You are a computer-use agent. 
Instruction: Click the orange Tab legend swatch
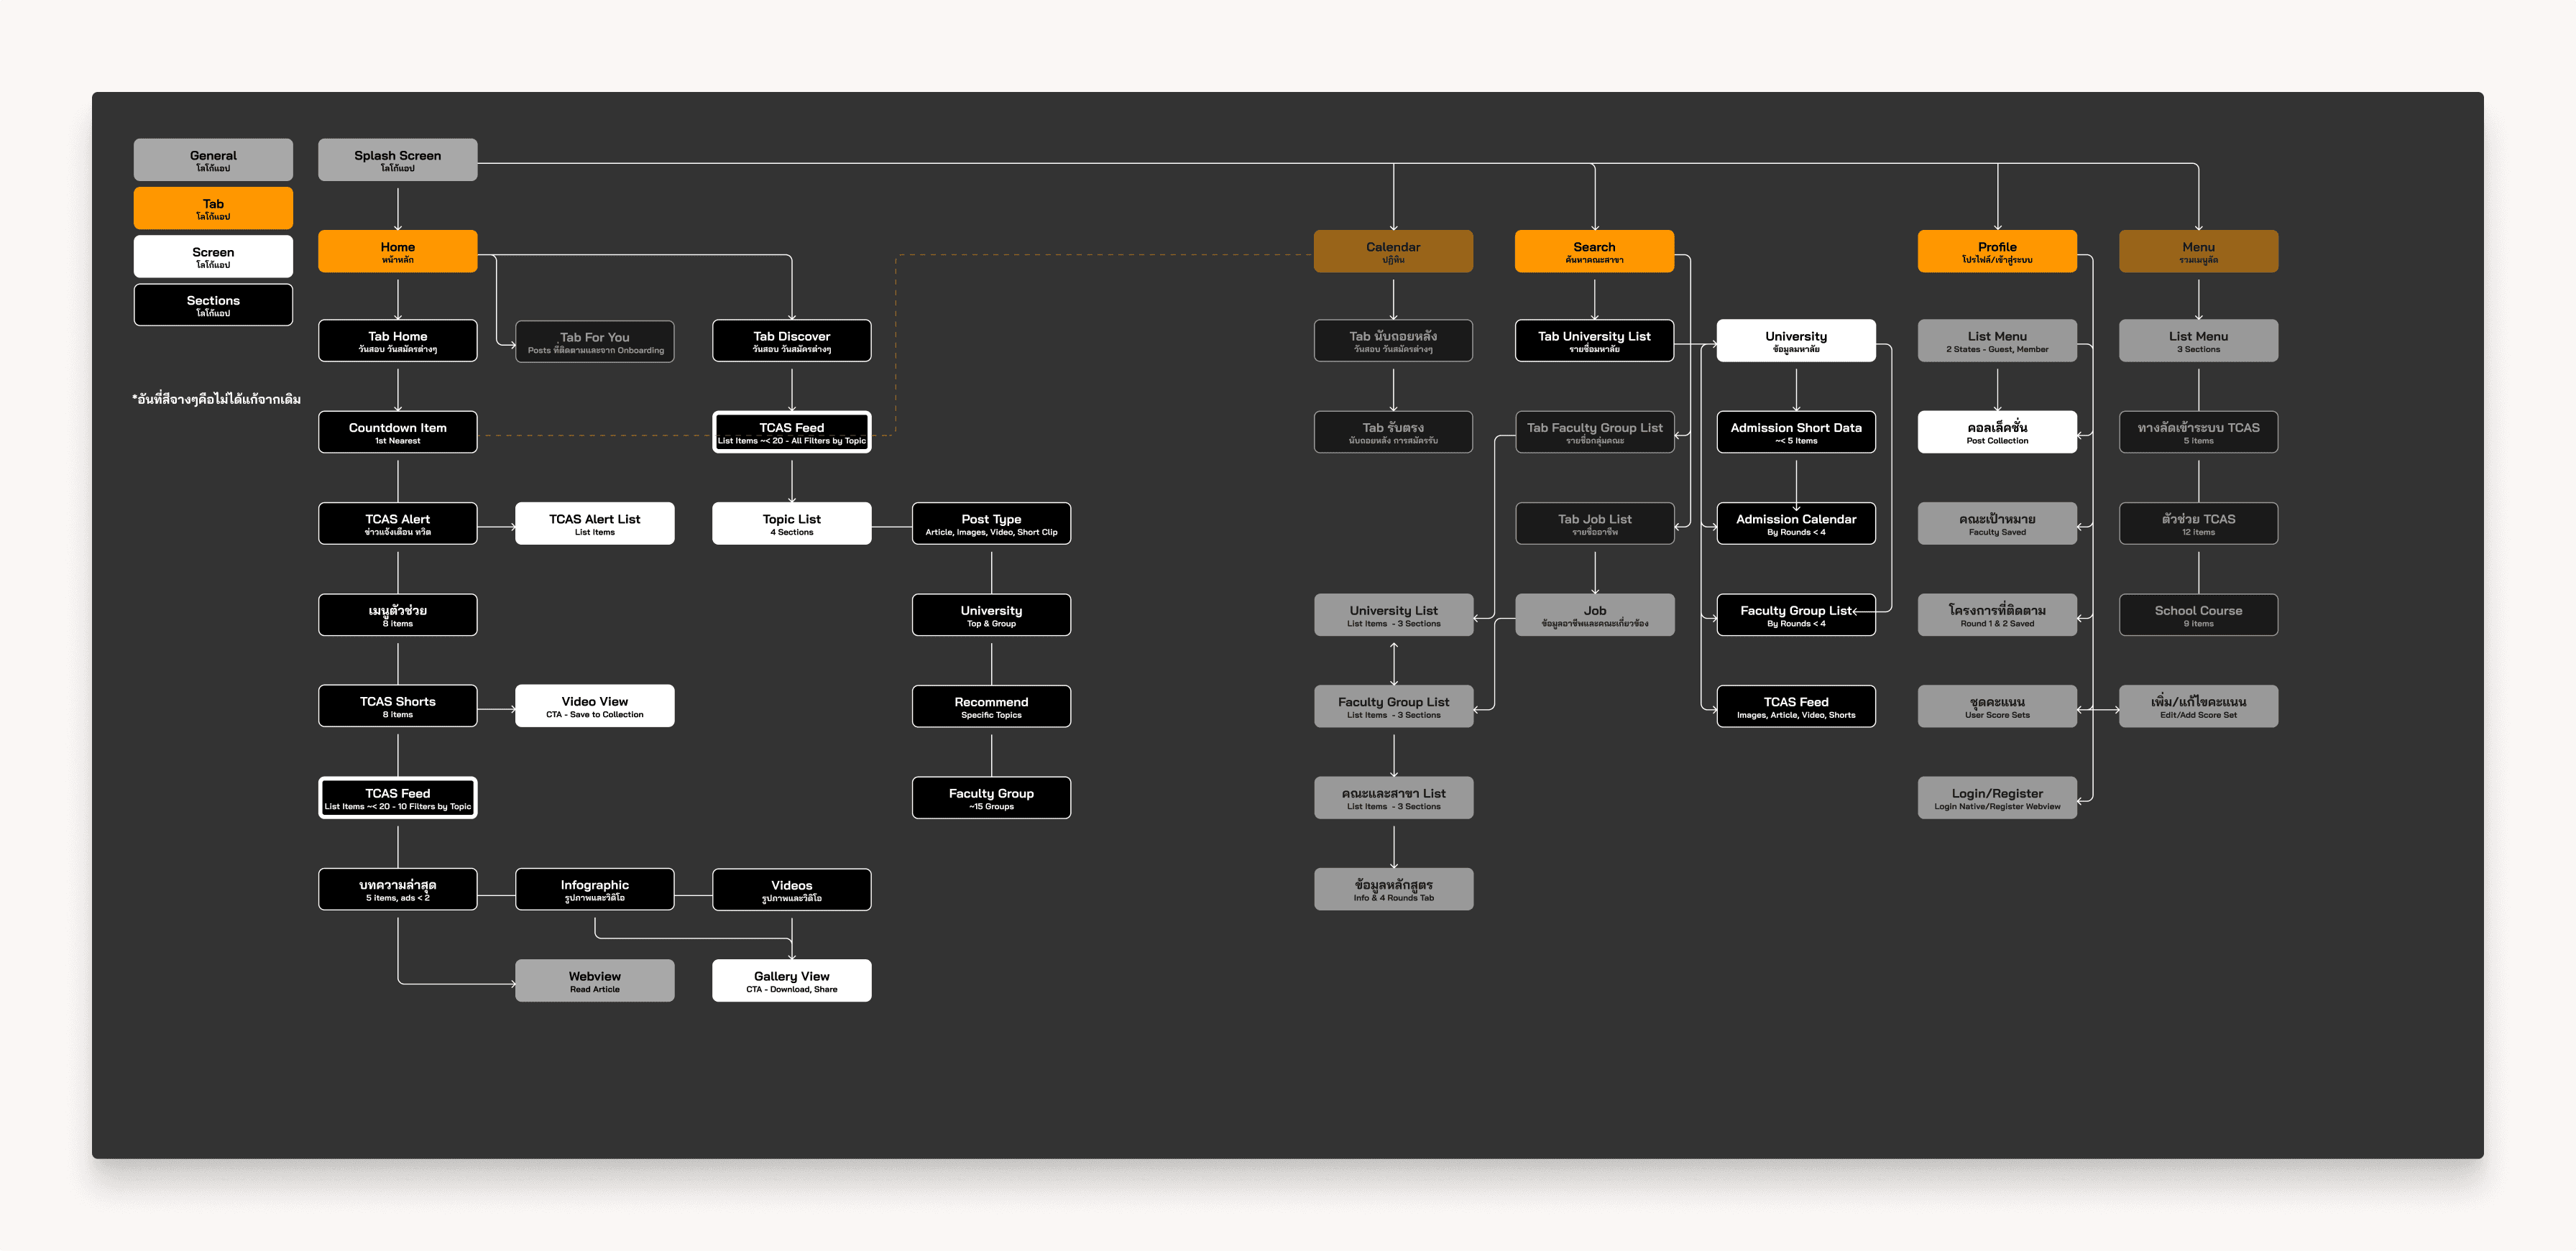(213, 208)
